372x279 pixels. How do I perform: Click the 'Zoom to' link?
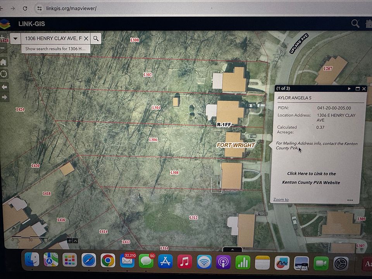(x=281, y=200)
